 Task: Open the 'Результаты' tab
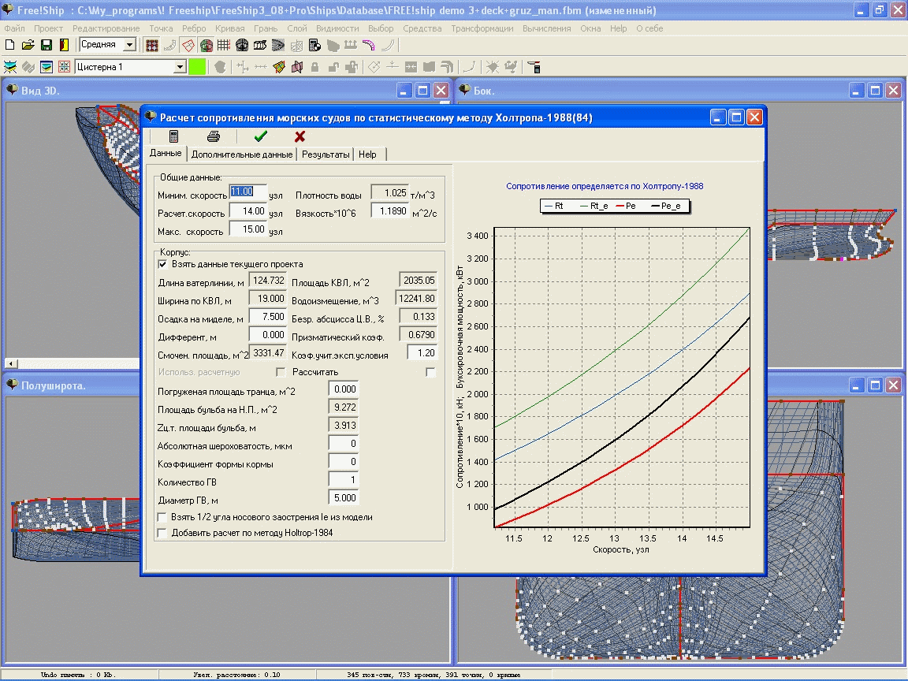[326, 154]
